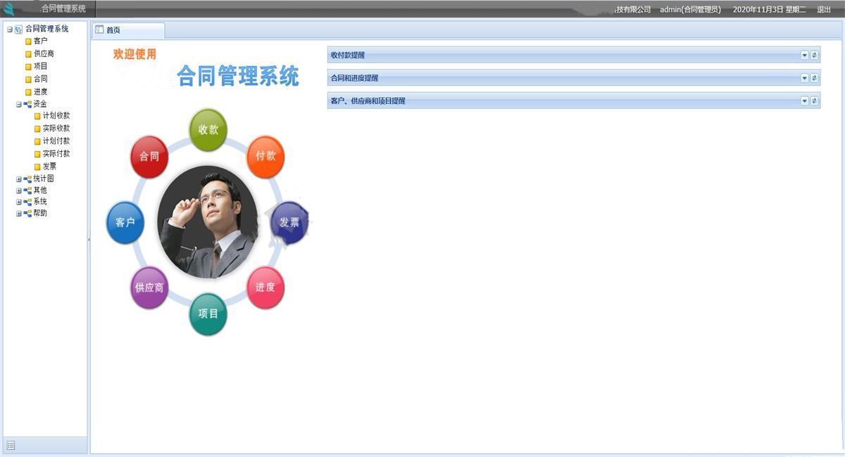Click 退出 to log out
The width and height of the screenshot is (845, 457).
point(824,9)
